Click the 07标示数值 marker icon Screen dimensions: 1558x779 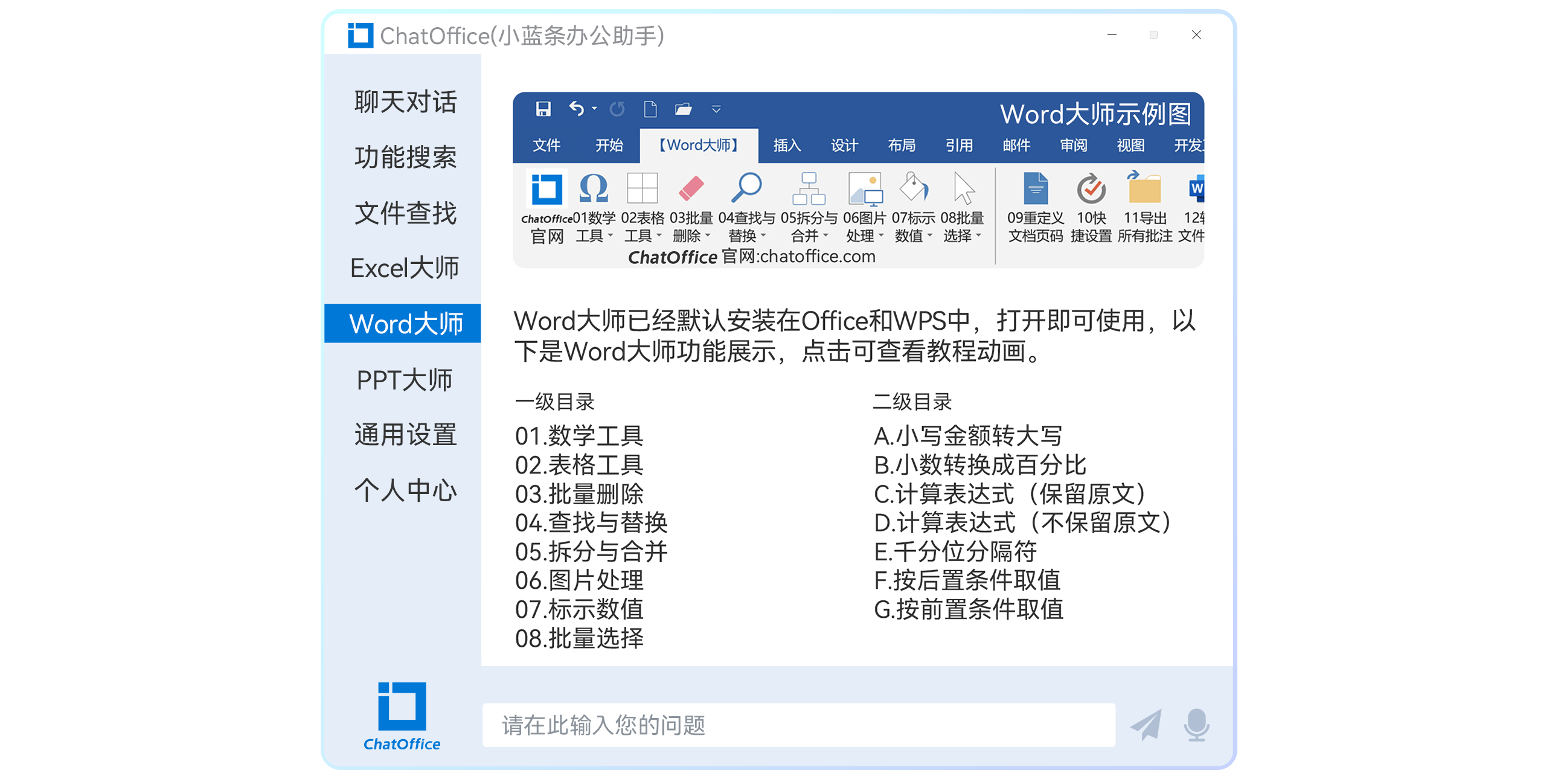tap(914, 188)
